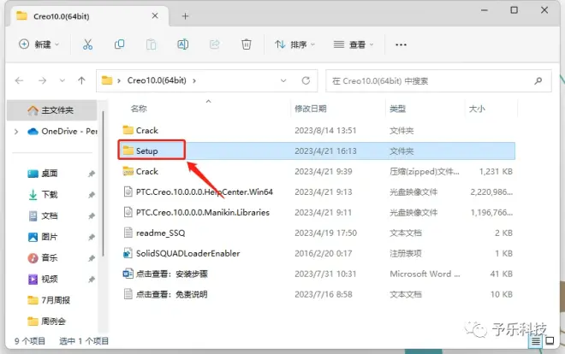
Task: Switch to details view icon in status bar
Action: pos(535,341)
